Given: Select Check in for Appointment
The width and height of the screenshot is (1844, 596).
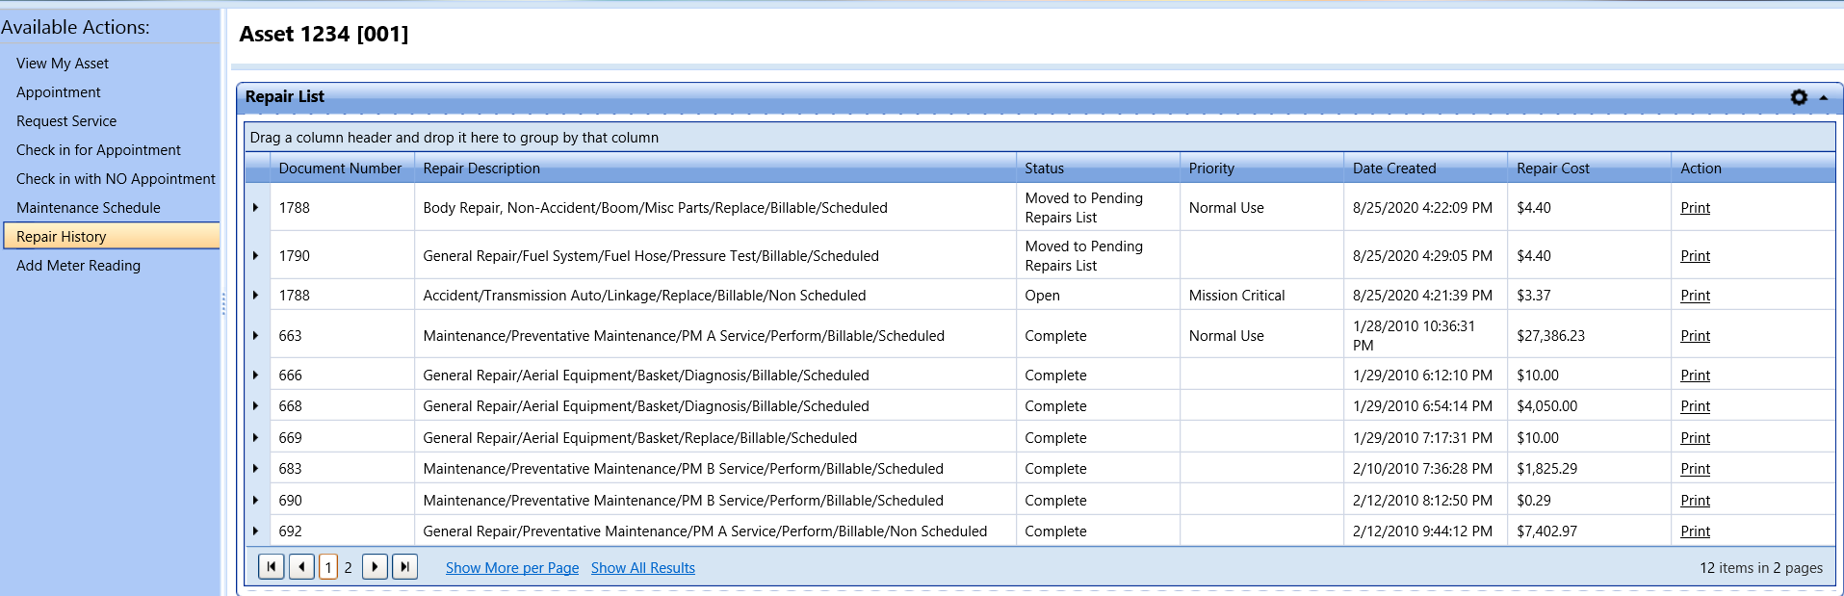Looking at the screenshot, I should click(x=98, y=150).
